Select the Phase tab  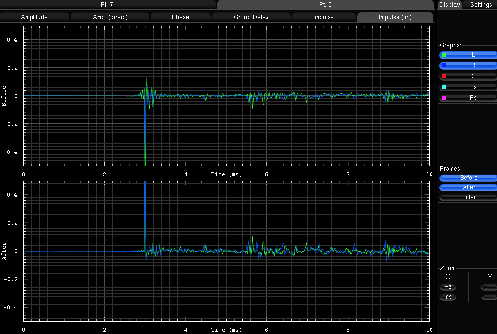[x=180, y=17]
